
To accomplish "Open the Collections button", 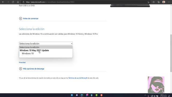I will (x=159, y=2).
